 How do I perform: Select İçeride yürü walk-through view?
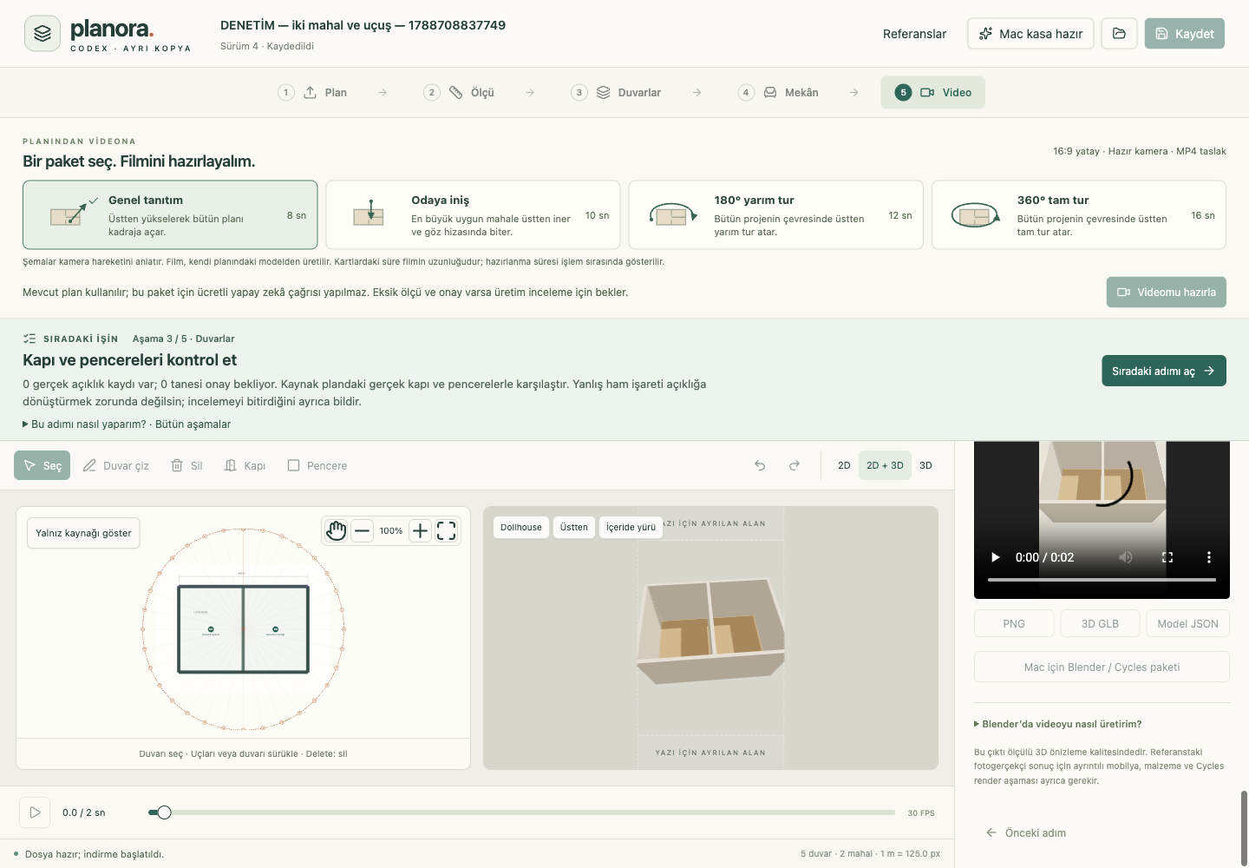pos(631,527)
